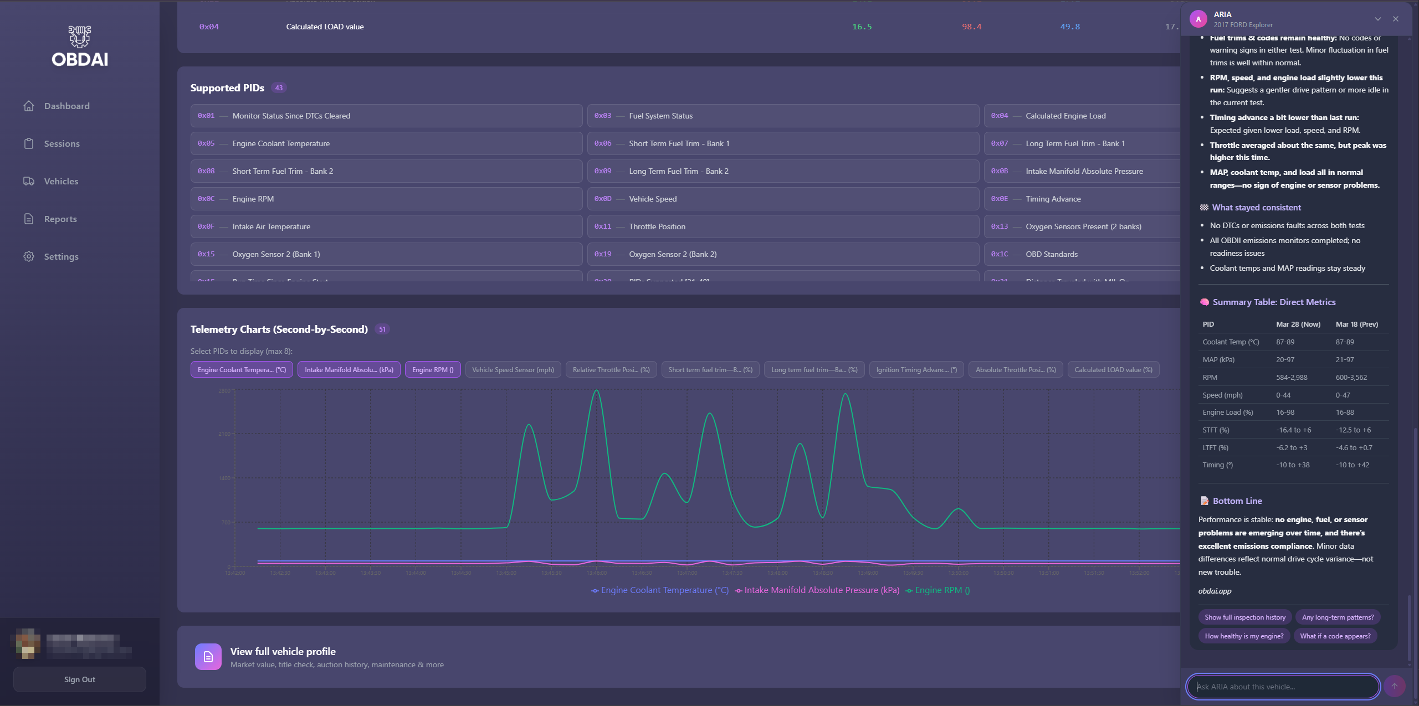
Task: Enable Calculated LOAD value PID chip
Action: tap(1113, 370)
